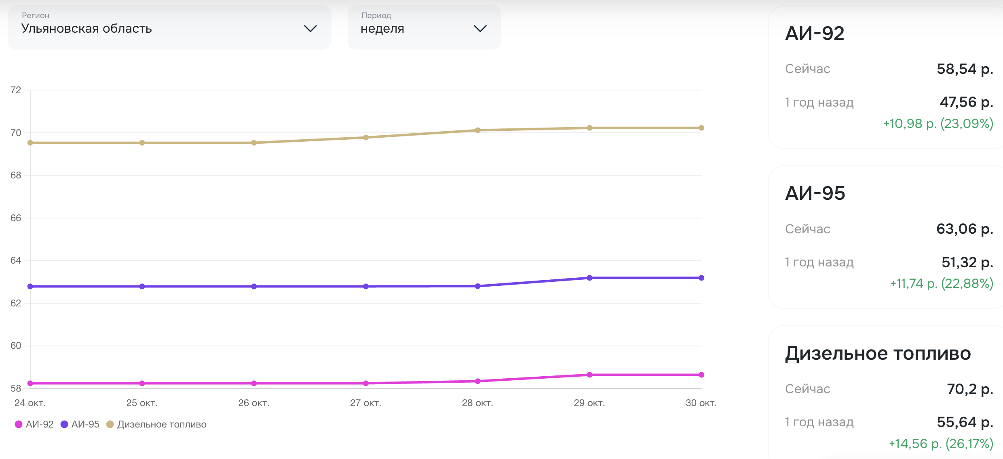1003x459 pixels.
Task: Toggle АИ-95 series in chart legend
Action: (85, 424)
